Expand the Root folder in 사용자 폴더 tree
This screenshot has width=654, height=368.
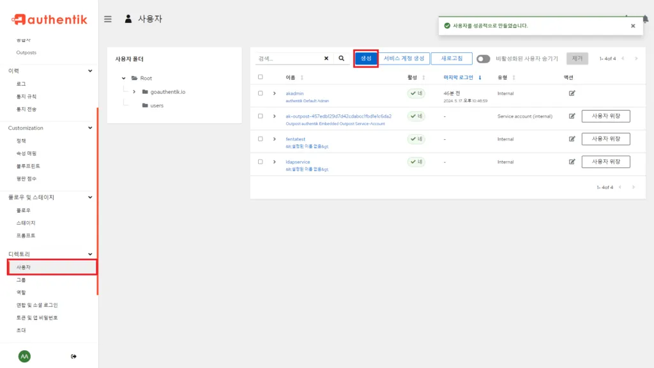tap(124, 77)
